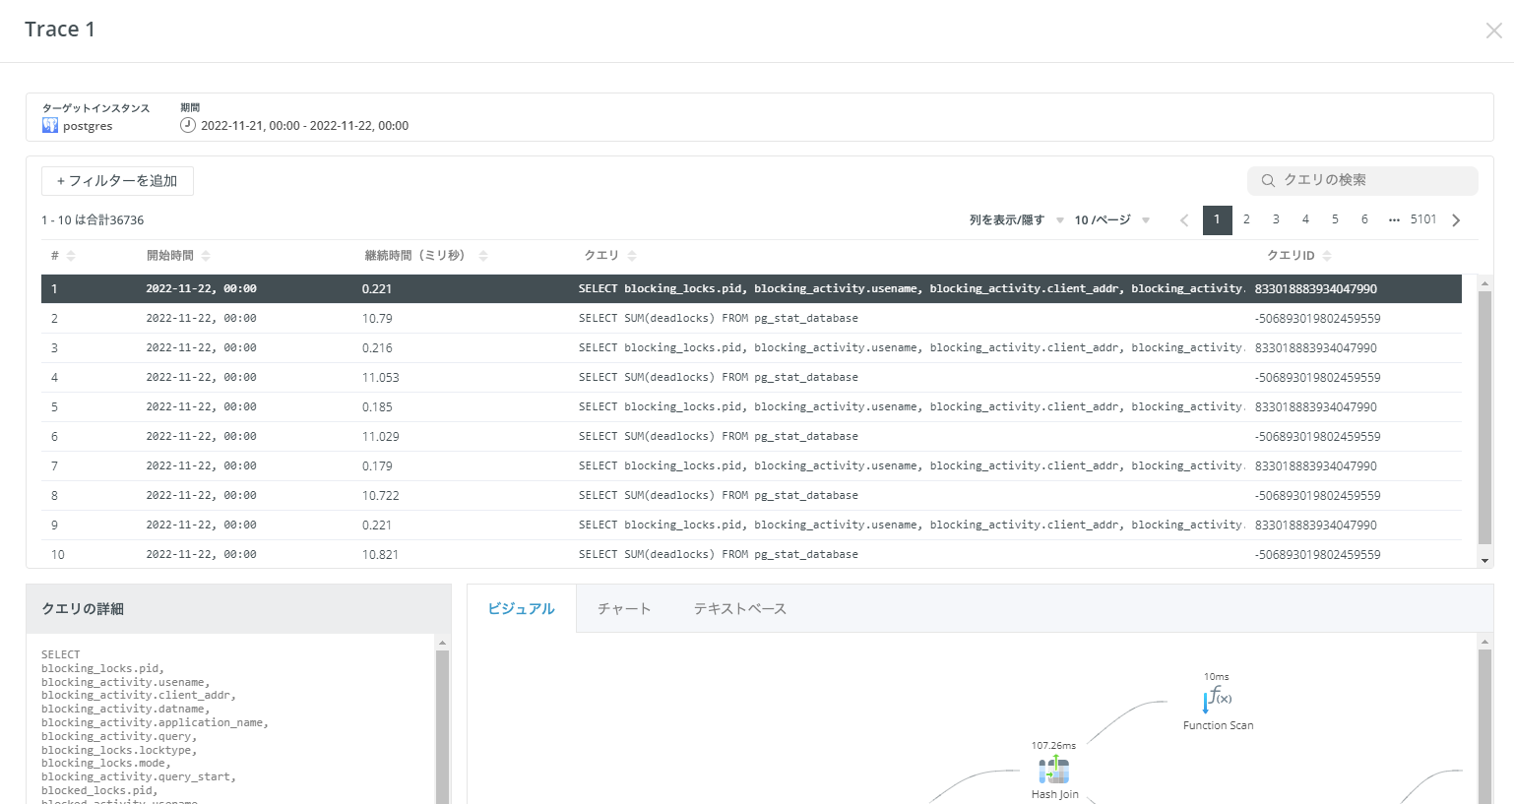Click the Function Scan label
Screen dimensions: 1514x804
(1218, 725)
